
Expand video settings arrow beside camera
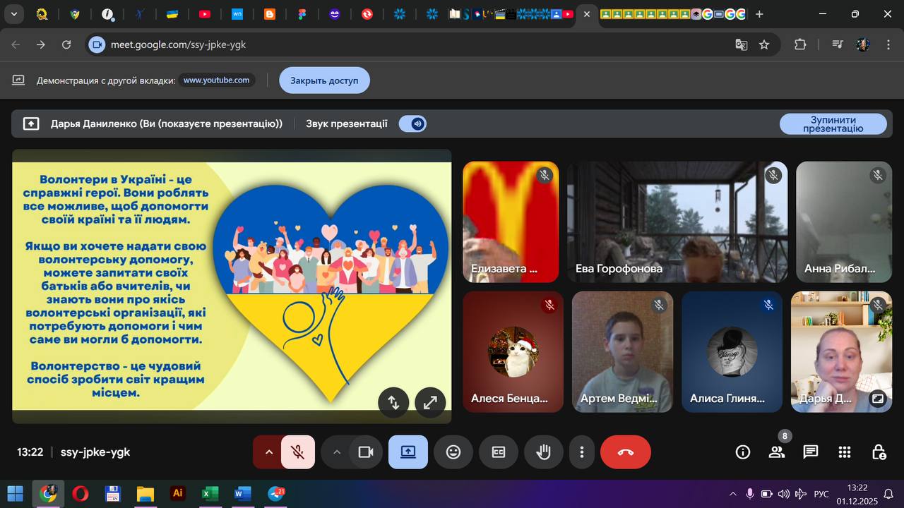click(x=337, y=452)
